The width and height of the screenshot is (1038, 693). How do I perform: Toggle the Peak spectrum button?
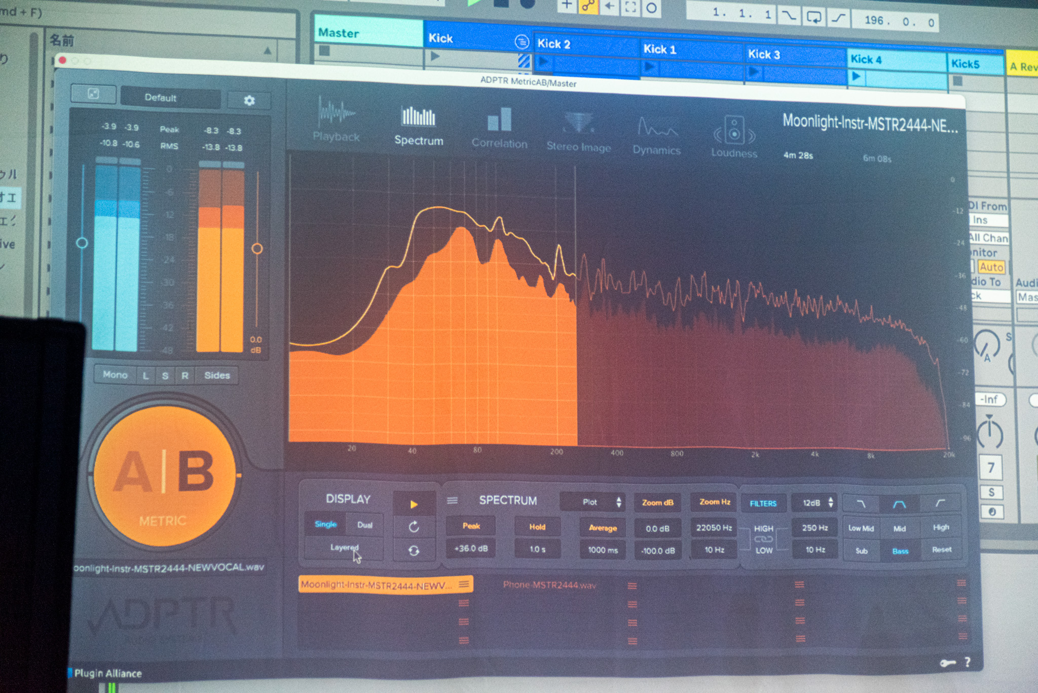[471, 526]
